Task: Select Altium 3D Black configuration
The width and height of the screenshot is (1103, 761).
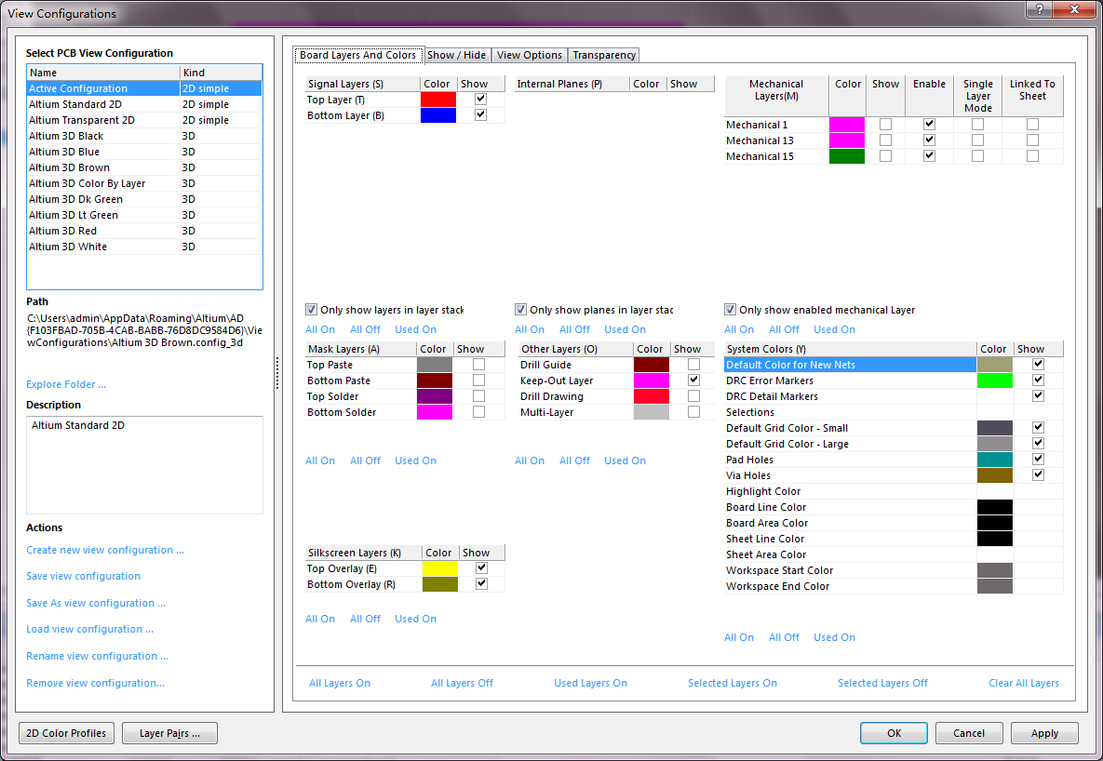Action: pyautogui.click(x=144, y=136)
